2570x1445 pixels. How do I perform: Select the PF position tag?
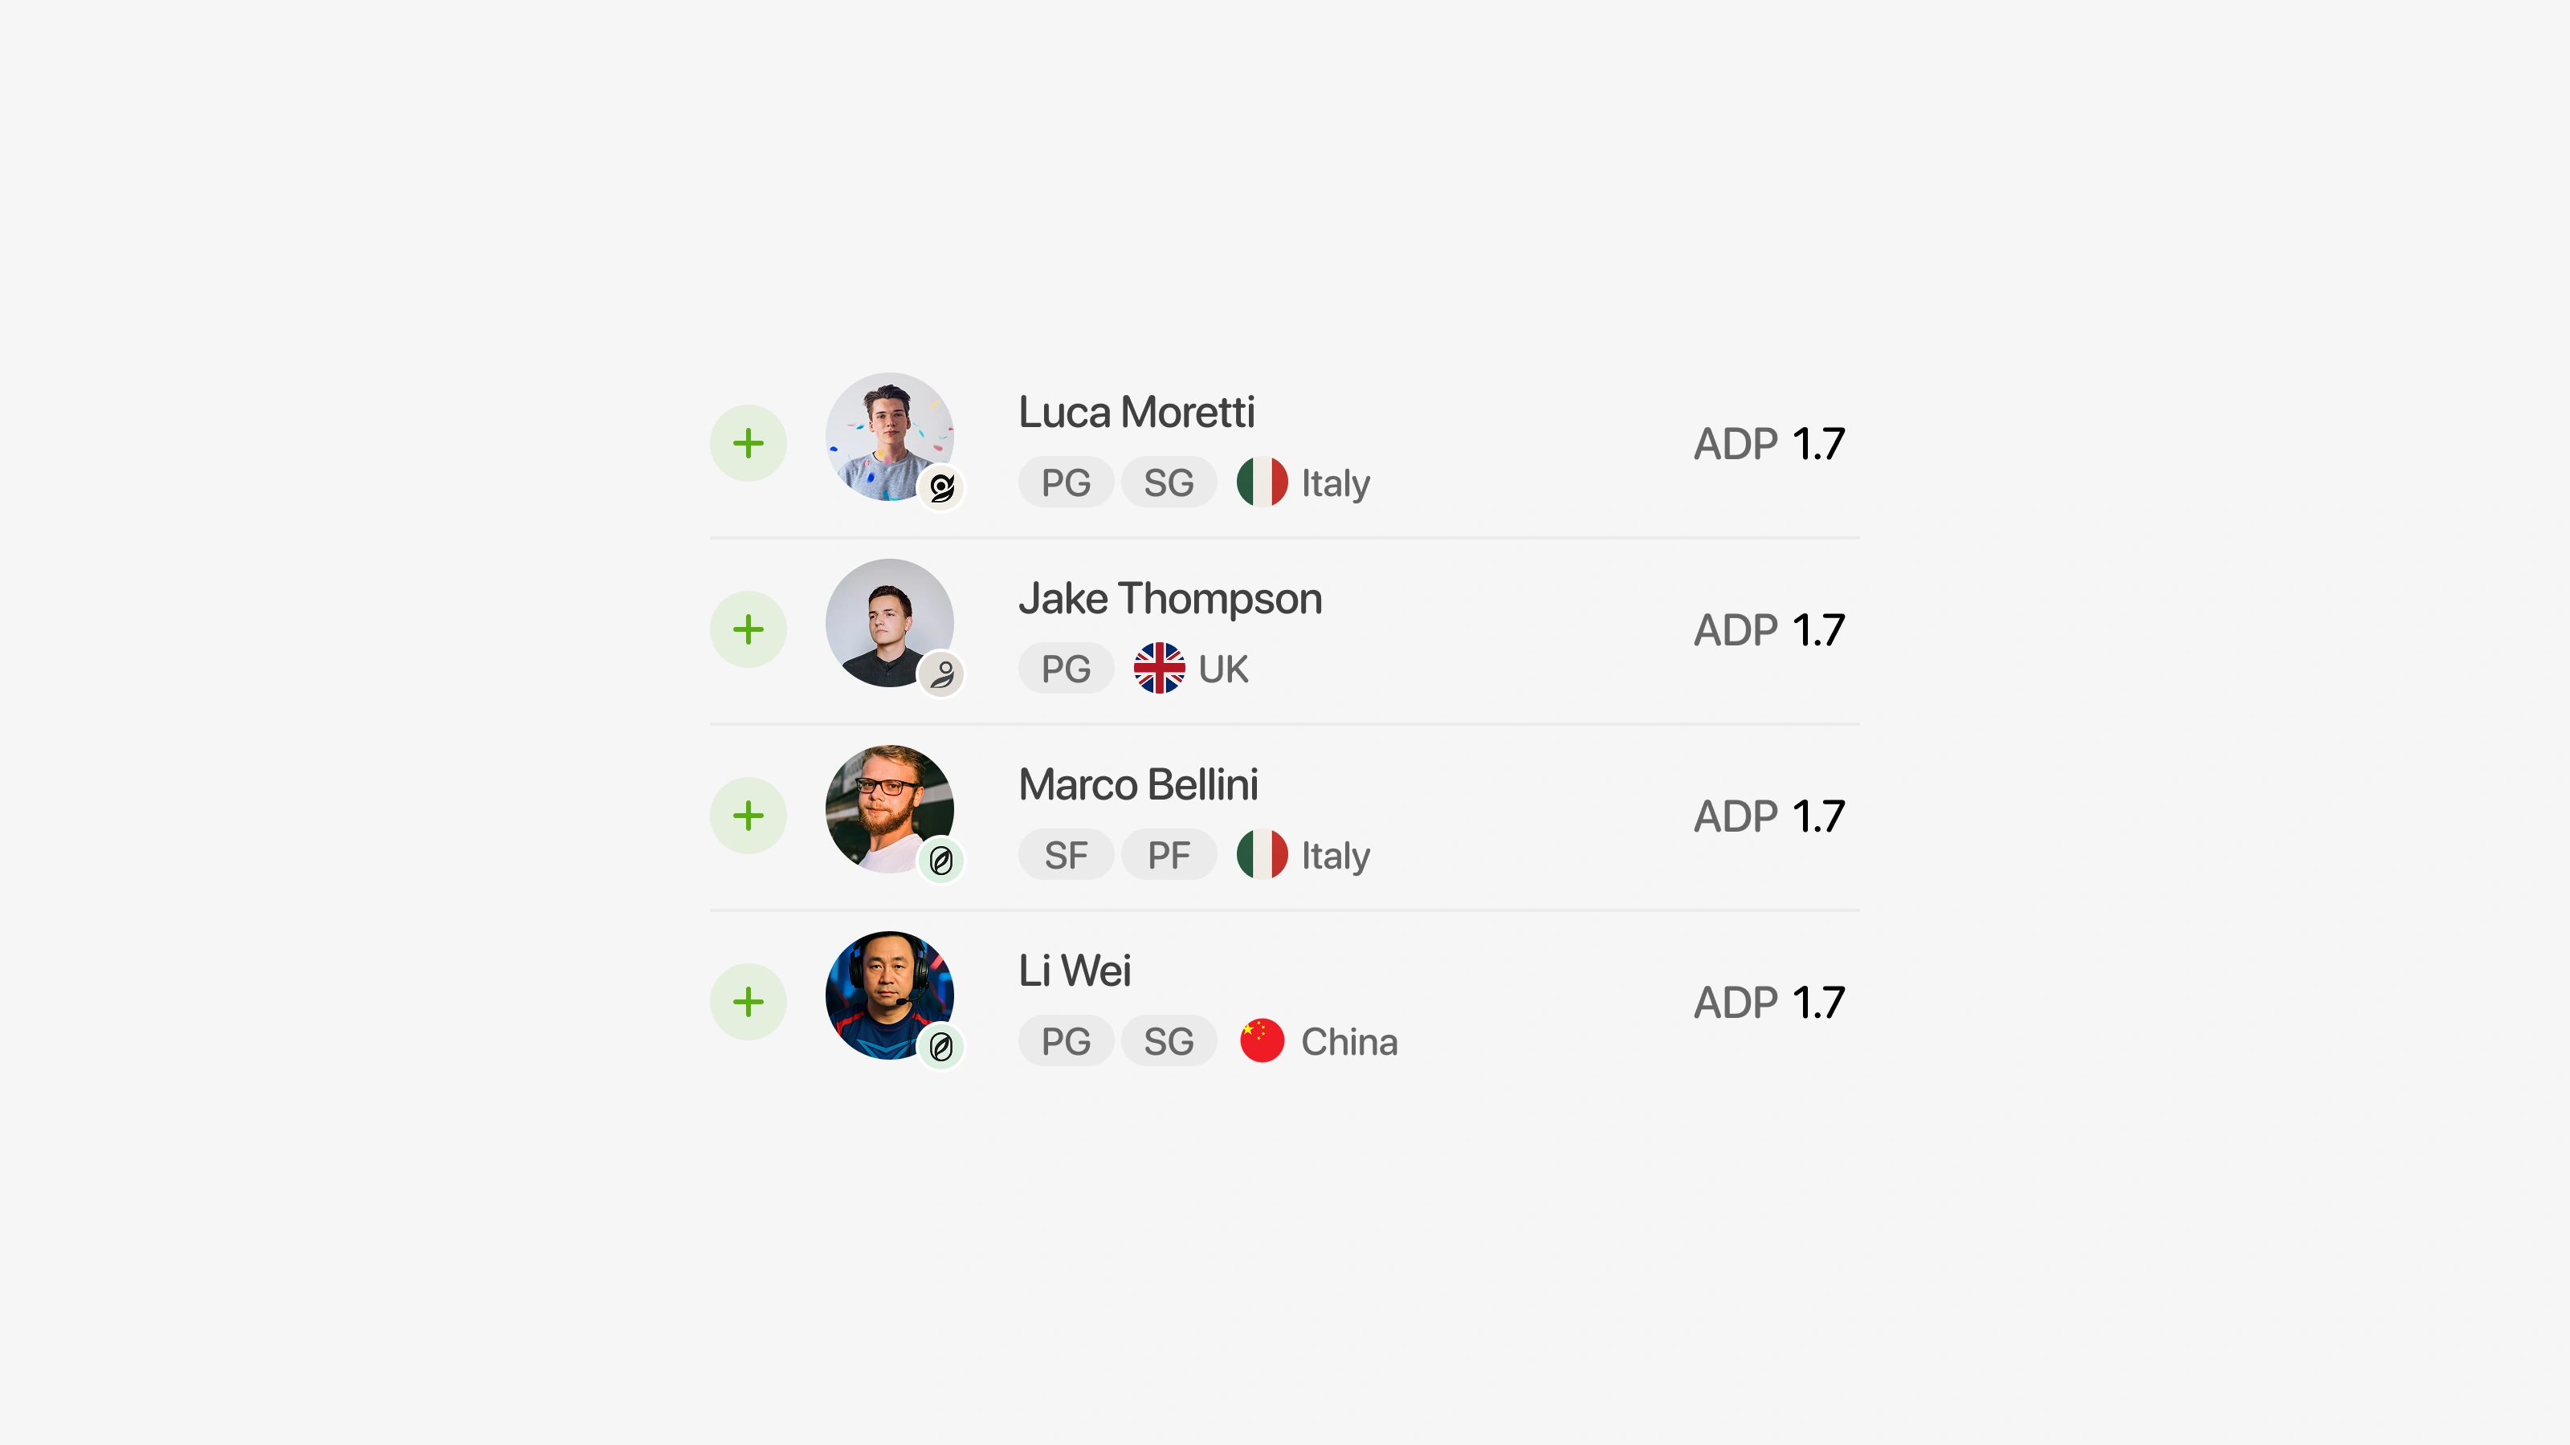1169,855
